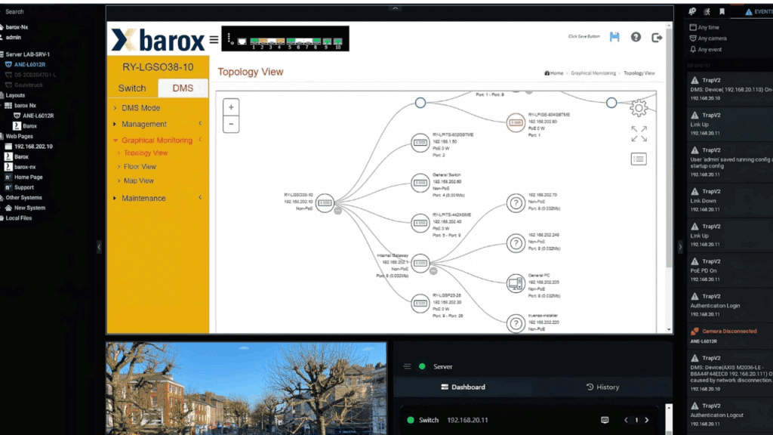Click the blue Save configuration icon

(614, 37)
